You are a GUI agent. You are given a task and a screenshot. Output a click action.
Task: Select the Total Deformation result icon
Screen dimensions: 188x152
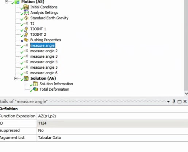(x=35, y=89)
